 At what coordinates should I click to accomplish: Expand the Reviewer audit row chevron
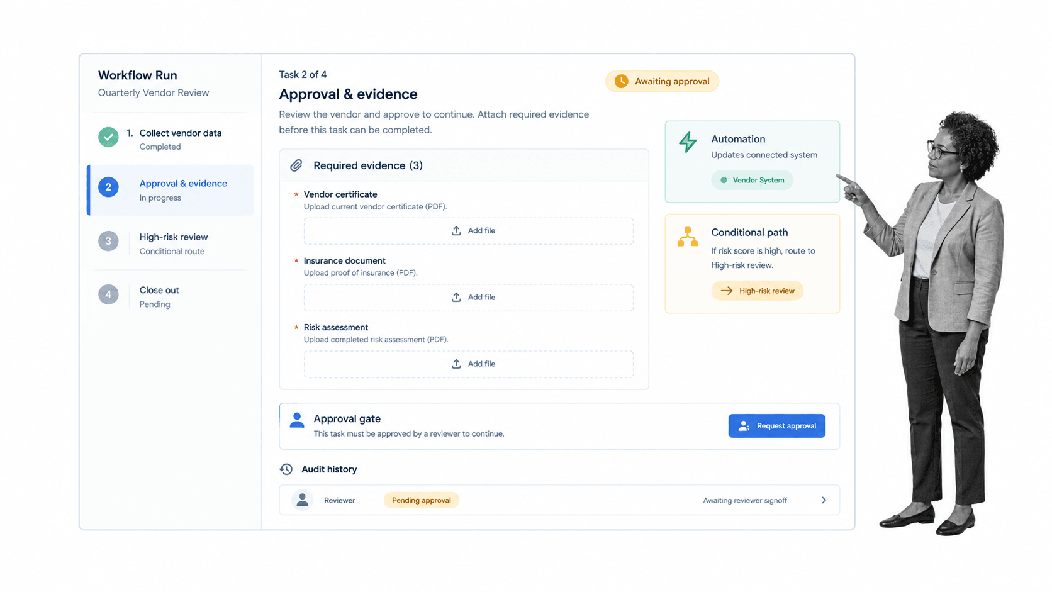824,500
